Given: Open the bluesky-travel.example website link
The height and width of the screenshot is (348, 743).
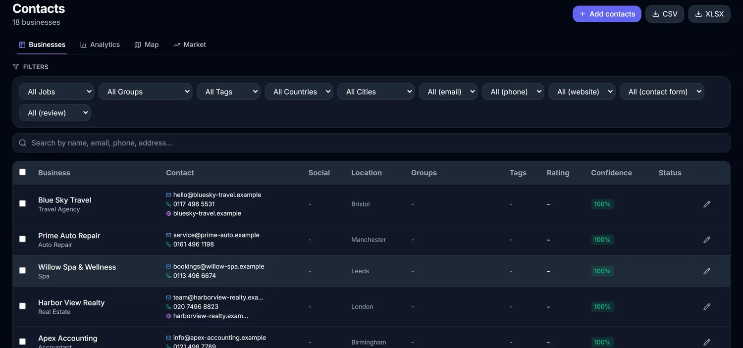Looking at the screenshot, I should 207,213.
